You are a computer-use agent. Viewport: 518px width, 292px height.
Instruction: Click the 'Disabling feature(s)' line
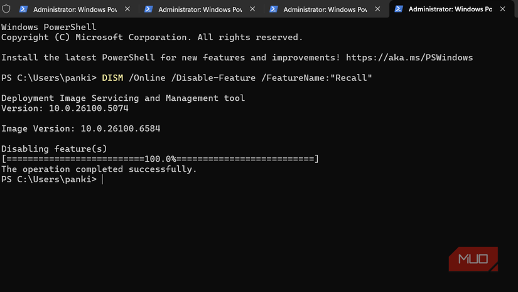click(x=54, y=149)
